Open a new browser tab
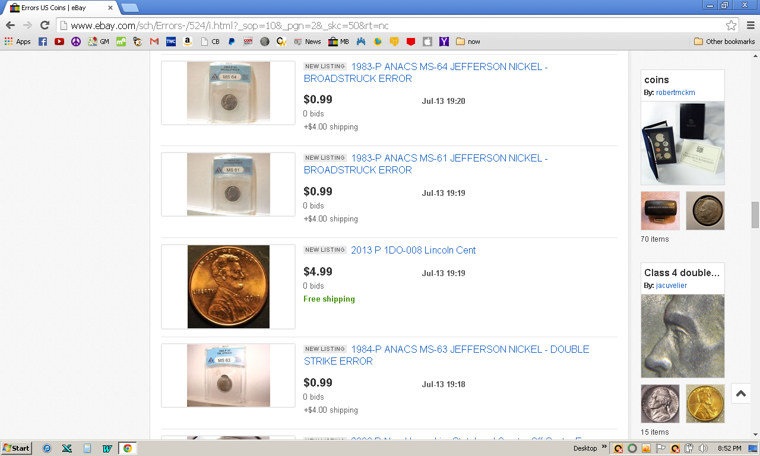This screenshot has height=456, width=760. 129,8
